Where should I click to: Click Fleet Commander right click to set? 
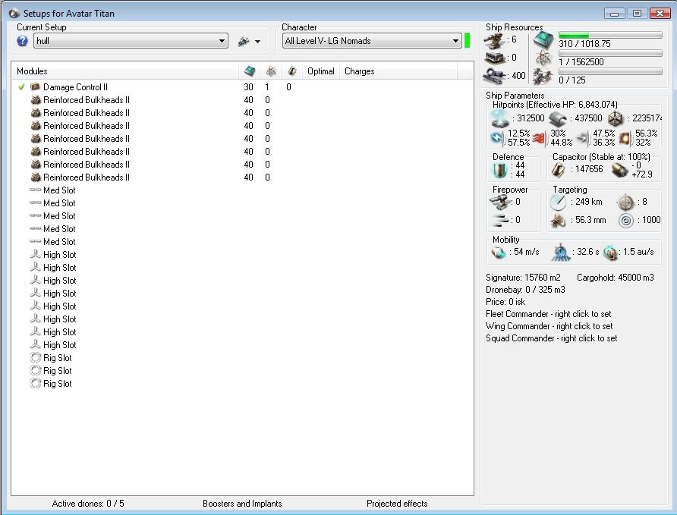pos(548,314)
